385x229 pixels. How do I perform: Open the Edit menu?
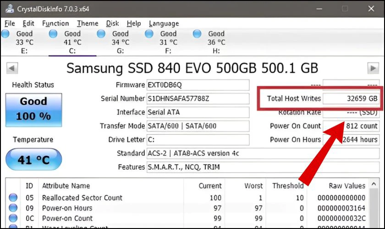tap(28, 23)
